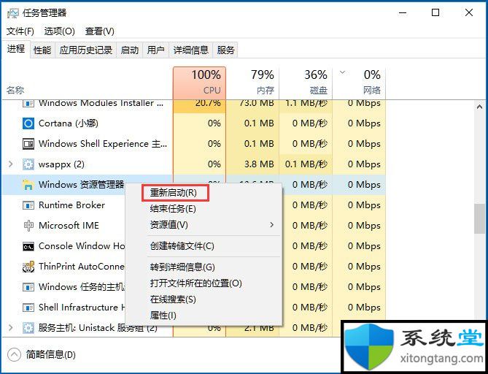Select the Windows Shell Experience row name
This screenshot has width=488, height=374.
pyautogui.click(x=103, y=144)
